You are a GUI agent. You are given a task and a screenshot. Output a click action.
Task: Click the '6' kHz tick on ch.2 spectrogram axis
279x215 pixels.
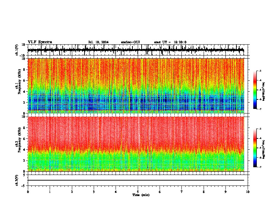(x=24, y=139)
